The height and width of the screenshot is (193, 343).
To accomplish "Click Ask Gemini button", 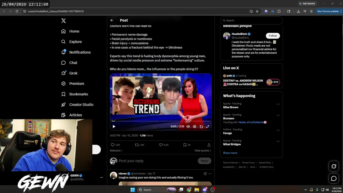I will (x=307, y=3).
